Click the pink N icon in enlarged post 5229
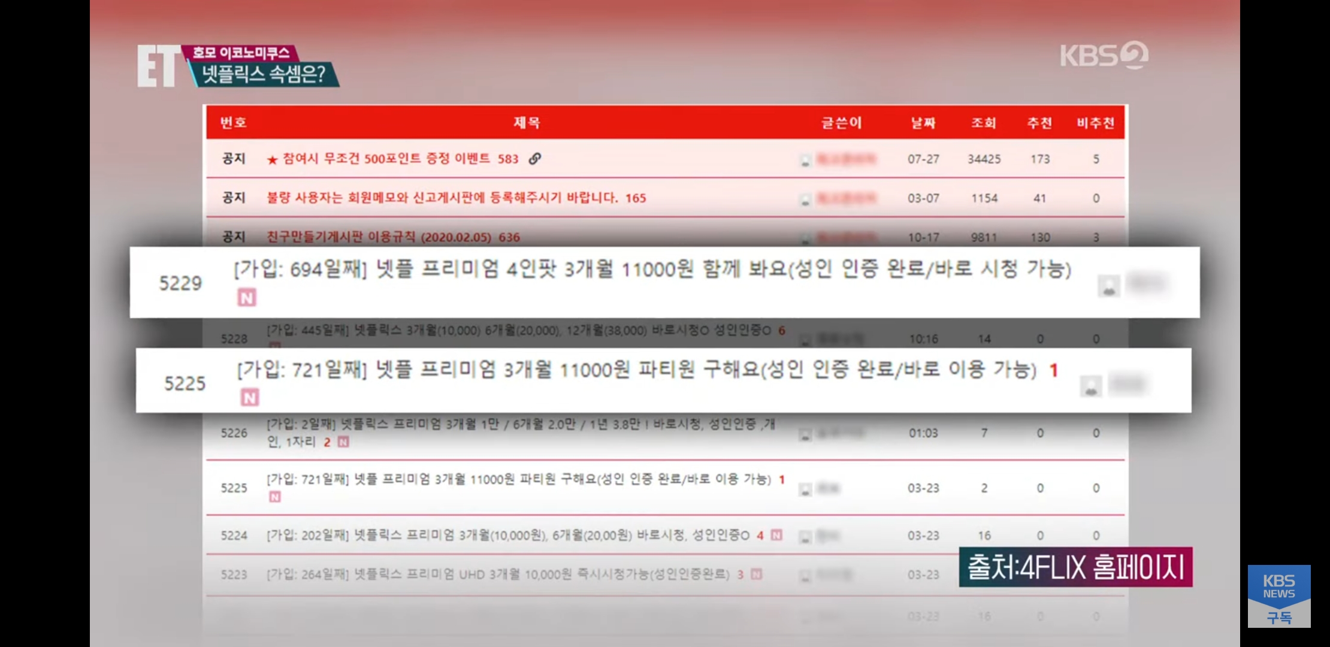The image size is (1330, 647). (x=247, y=298)
